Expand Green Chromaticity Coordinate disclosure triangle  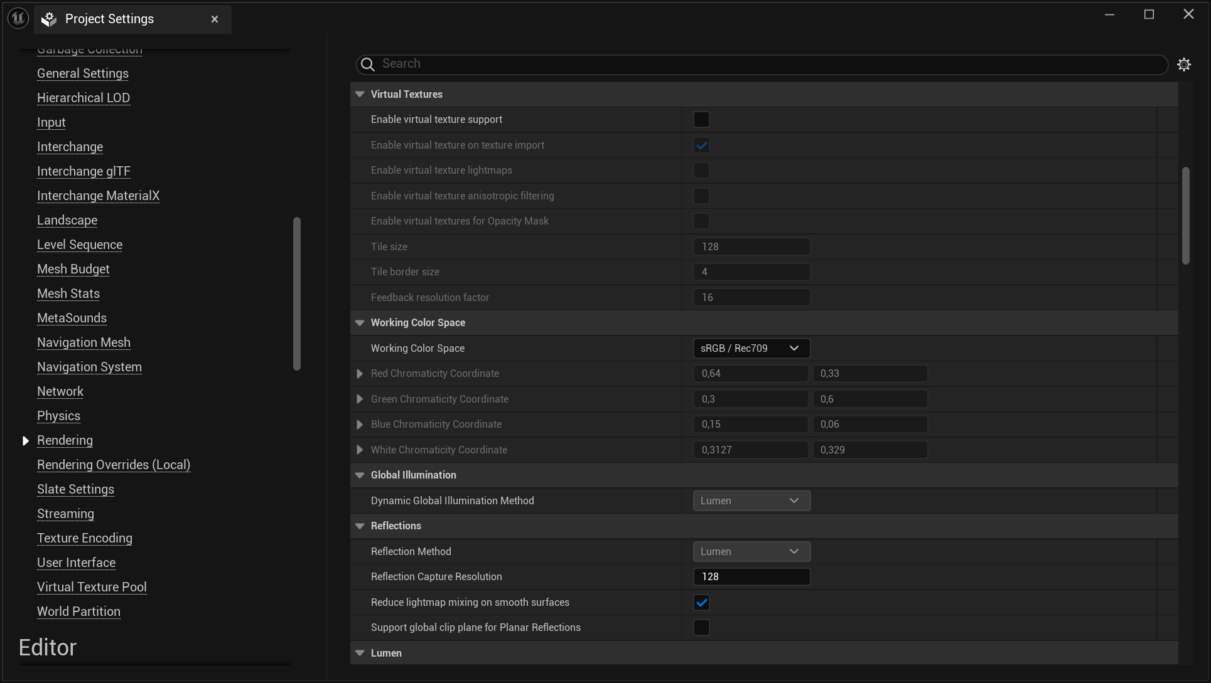pyautogui.click(x=359, y=398)
